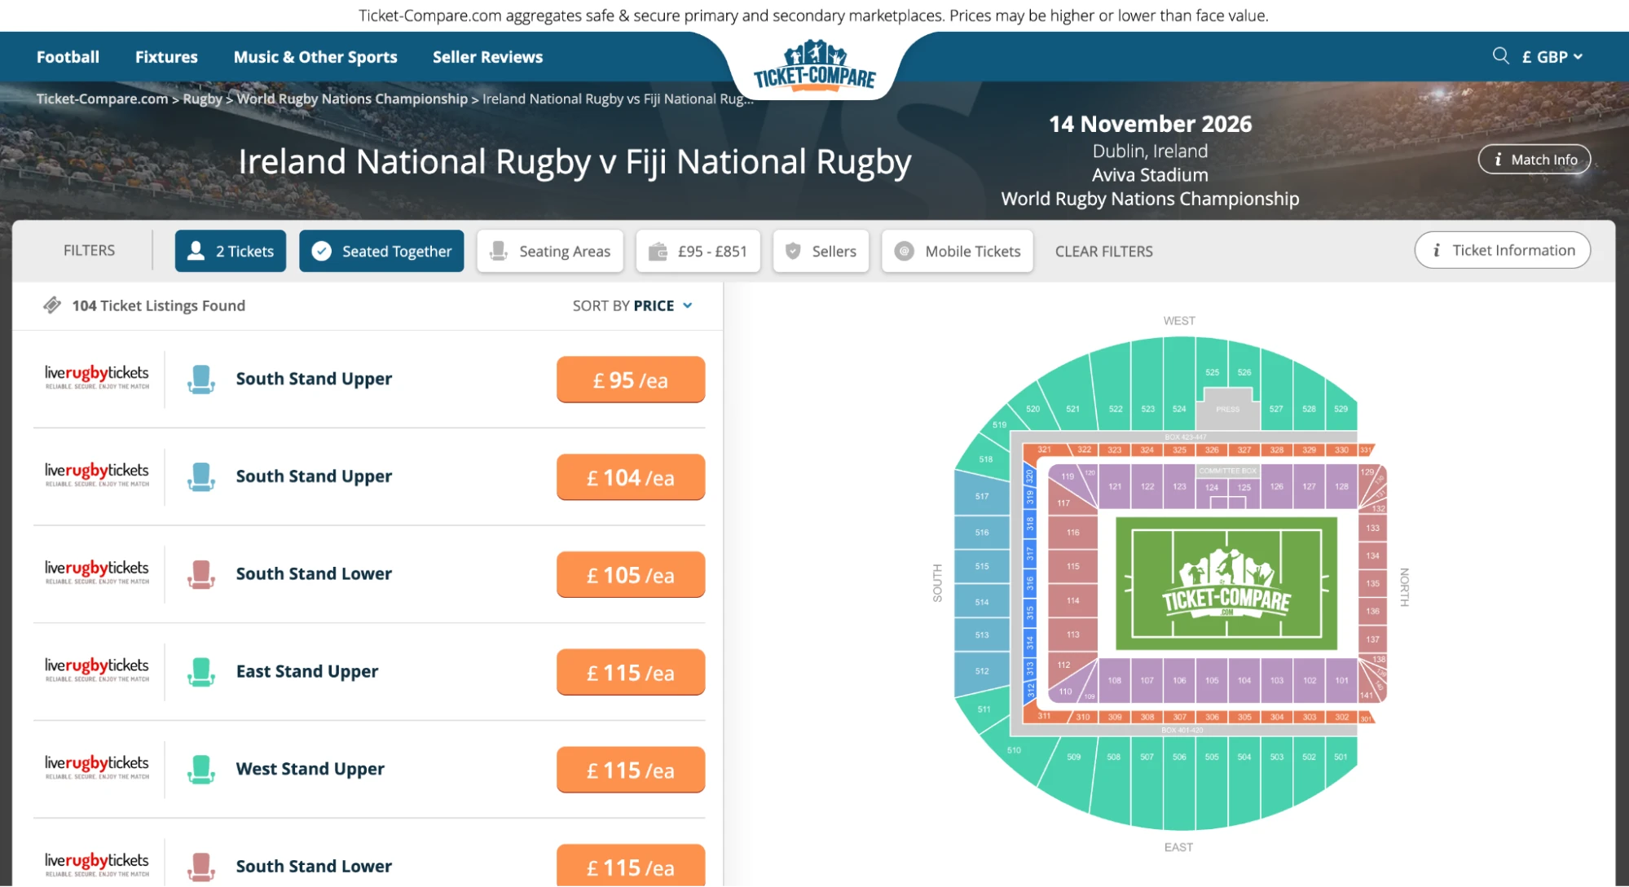The height and width of the screenshot is (887, 1629).
Task: Click the magnifying glass search icon
Action: click(1500, 56)
